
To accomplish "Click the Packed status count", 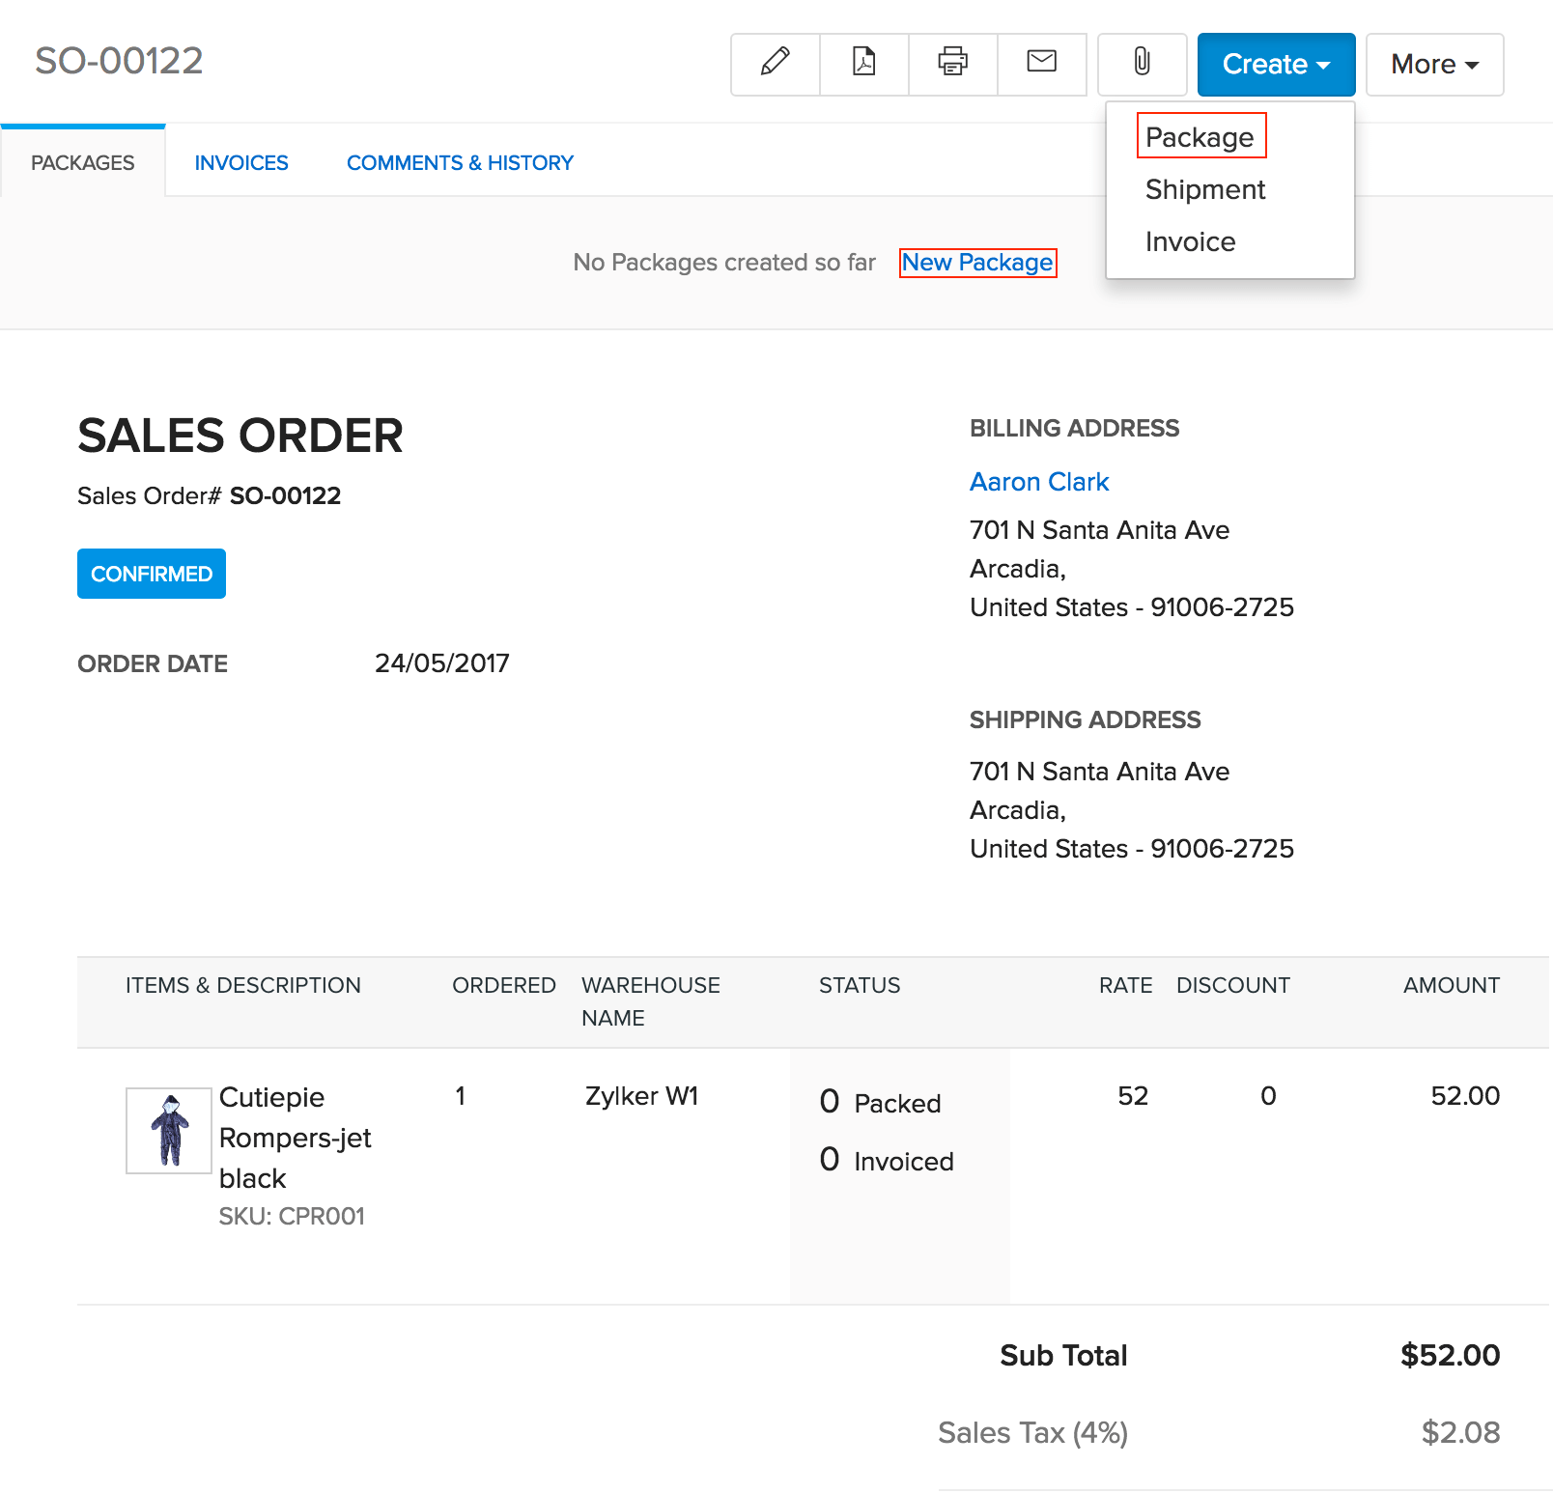I will (881, 1102).
